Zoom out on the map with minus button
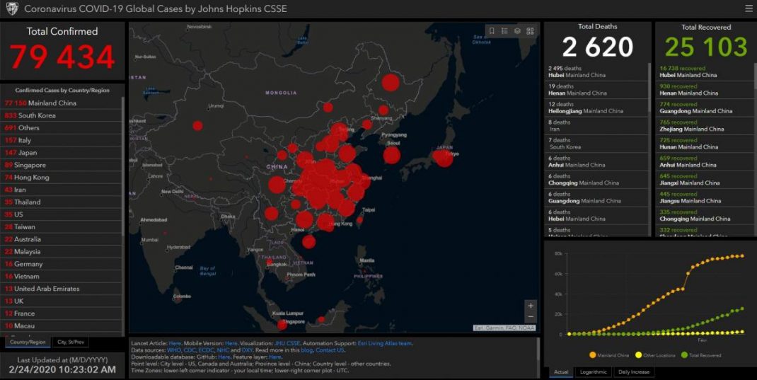This screenshot has width=757, height=380. click(531, 317)
